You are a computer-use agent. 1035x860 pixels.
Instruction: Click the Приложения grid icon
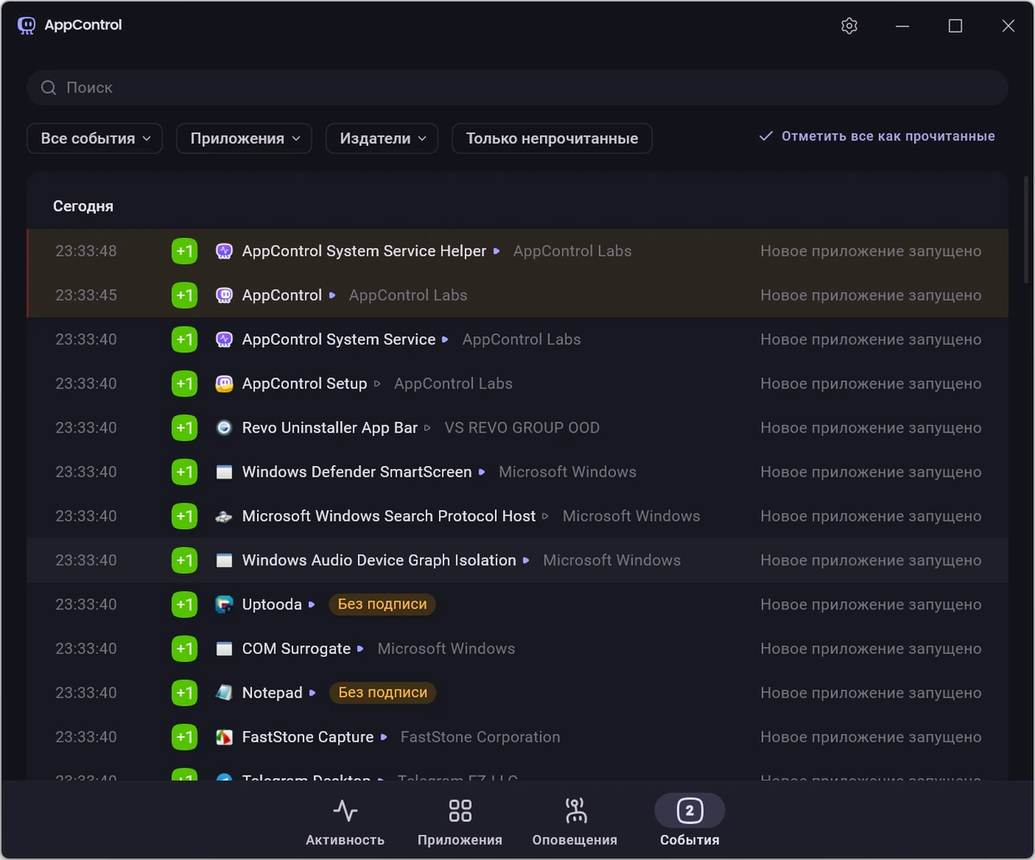pos(460,811)
